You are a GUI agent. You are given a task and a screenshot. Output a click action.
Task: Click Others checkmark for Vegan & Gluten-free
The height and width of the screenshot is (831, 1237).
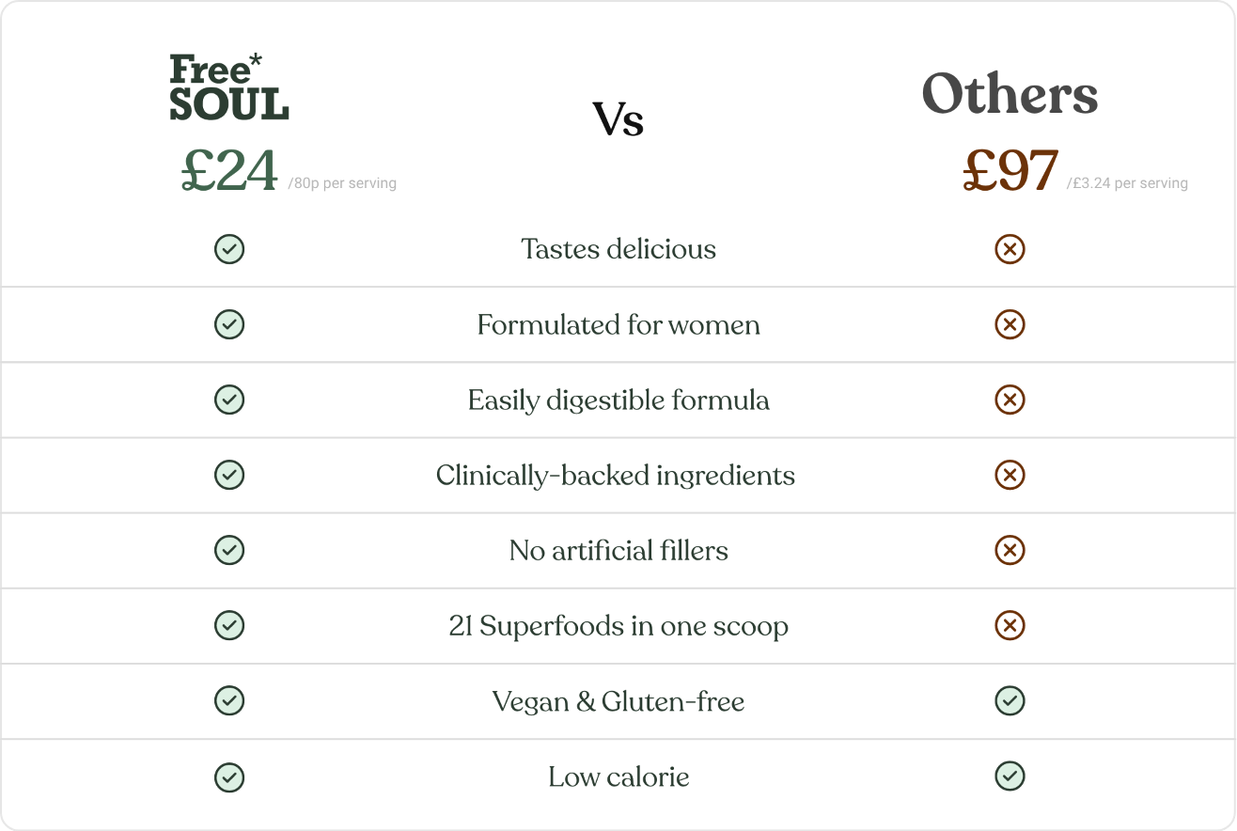(x=1010, y=700)
